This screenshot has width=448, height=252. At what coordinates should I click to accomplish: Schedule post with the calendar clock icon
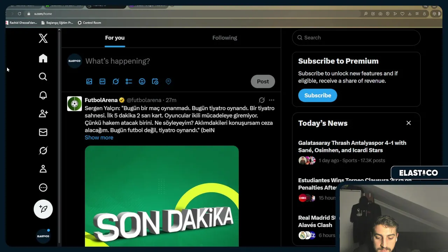(x=155, y=82)
